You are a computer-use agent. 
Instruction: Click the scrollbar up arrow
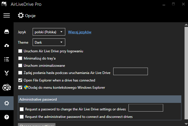pos(186,25)
